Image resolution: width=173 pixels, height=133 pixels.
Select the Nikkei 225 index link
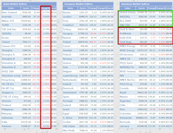click(x=8, y=21)
